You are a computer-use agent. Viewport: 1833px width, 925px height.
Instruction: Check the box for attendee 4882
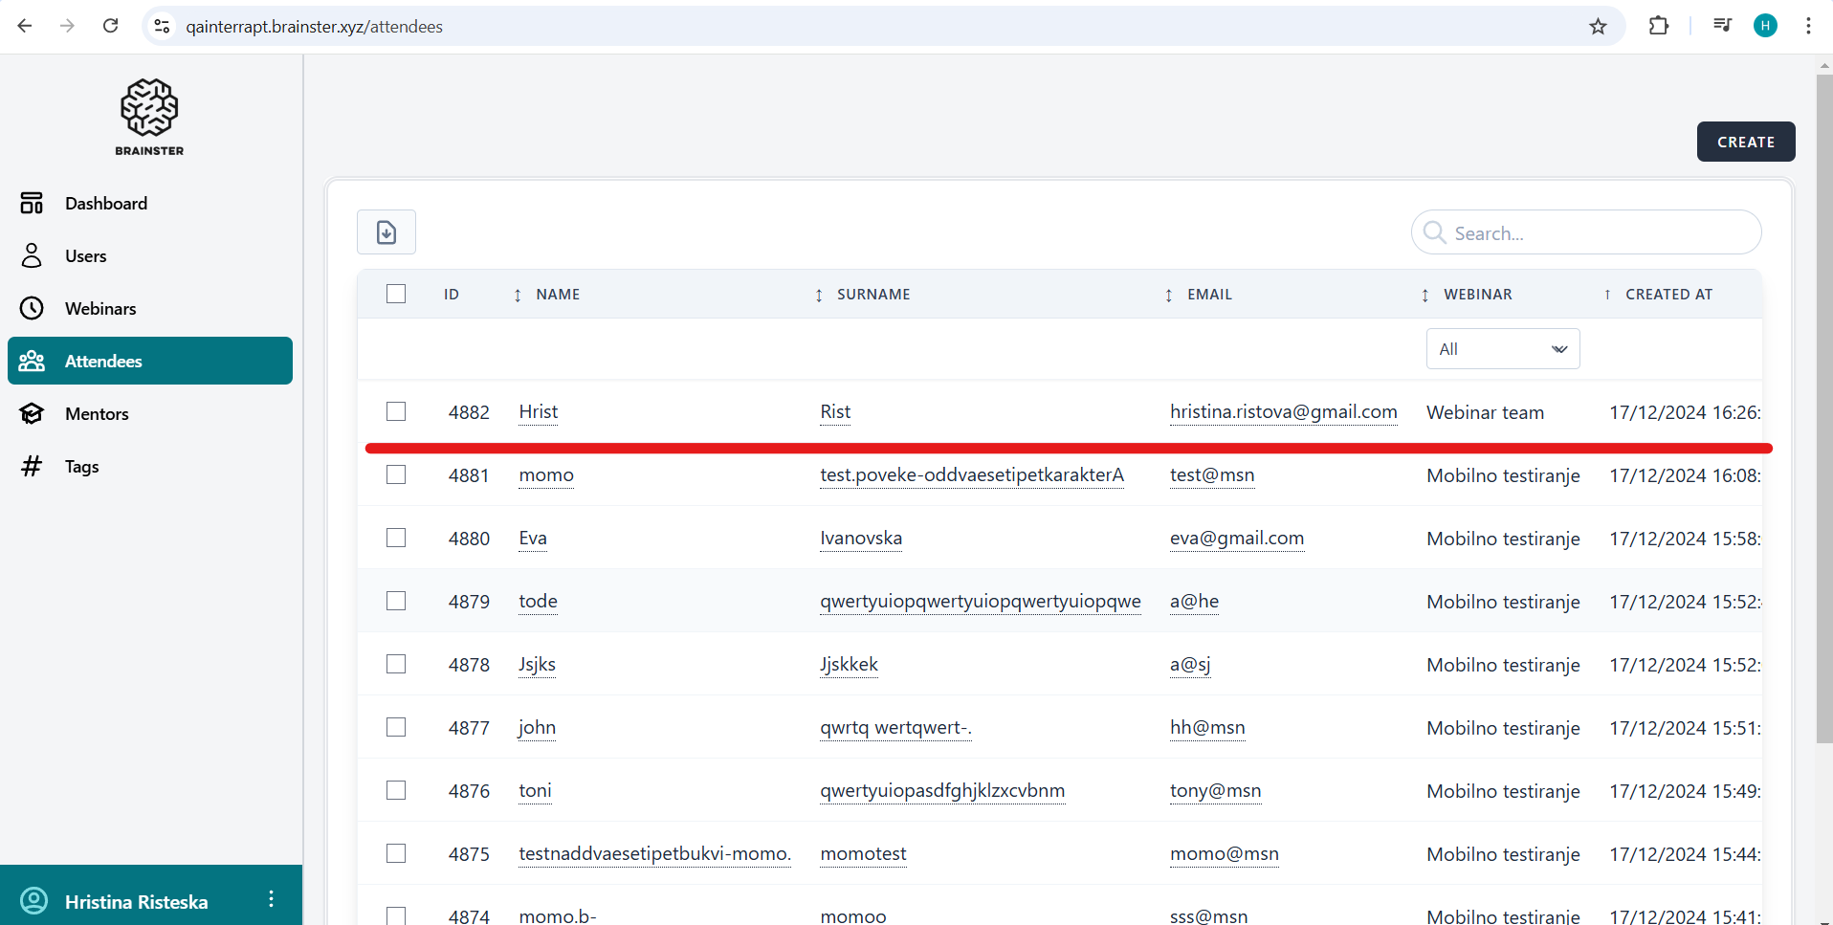pyautogui.click(x=396, y=412)
